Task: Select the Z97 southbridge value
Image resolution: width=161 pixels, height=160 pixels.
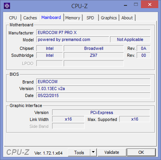Action: click(94, 55)
